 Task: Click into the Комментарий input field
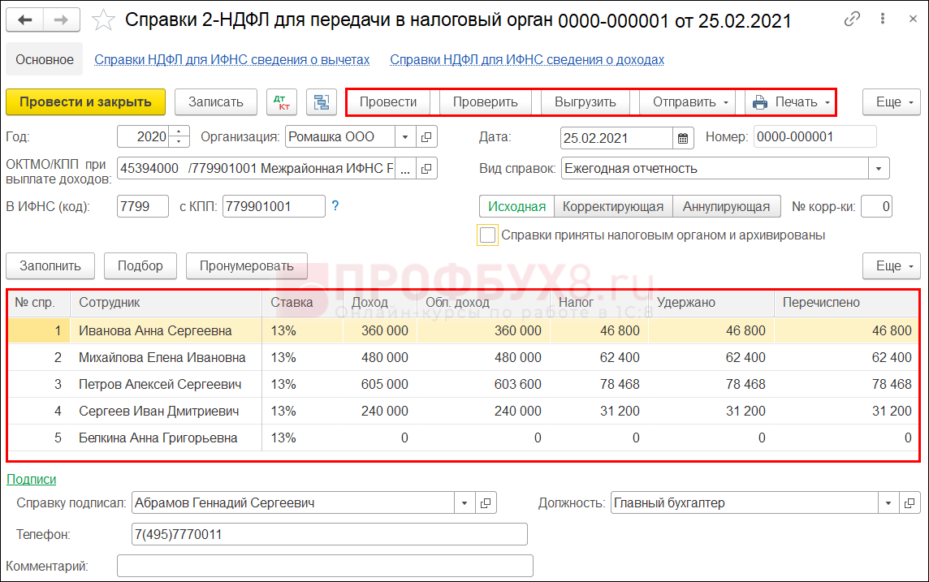click(325, 566)
